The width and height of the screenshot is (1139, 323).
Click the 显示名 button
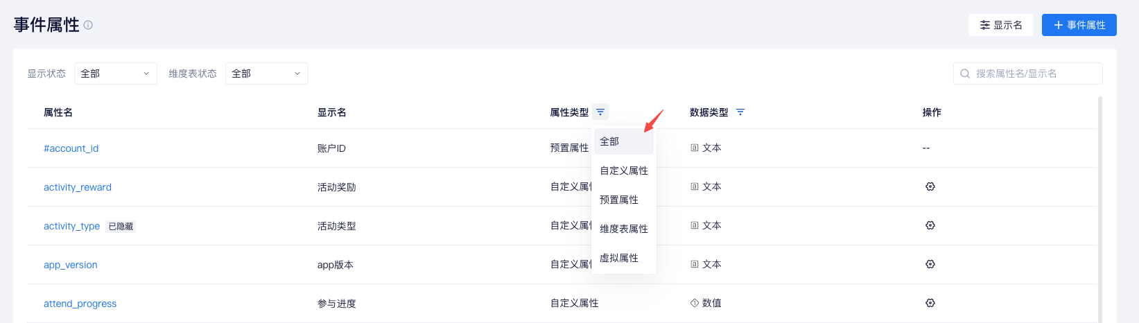1001,25
